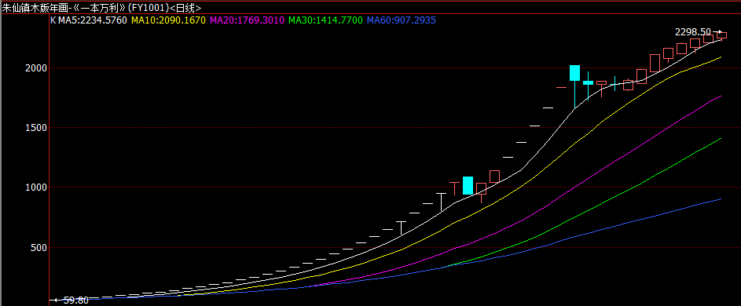
Task: Select the magenta MA20:1769.3010 label
Action: click(248, 20)
